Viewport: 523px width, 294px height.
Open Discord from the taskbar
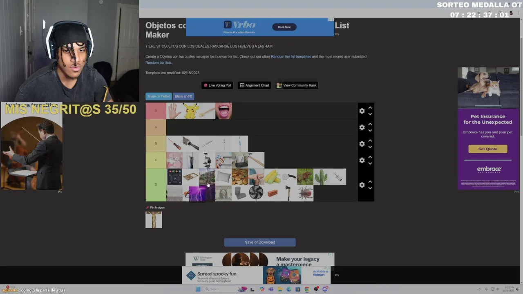pyautogui.click(x=325, y=289)
